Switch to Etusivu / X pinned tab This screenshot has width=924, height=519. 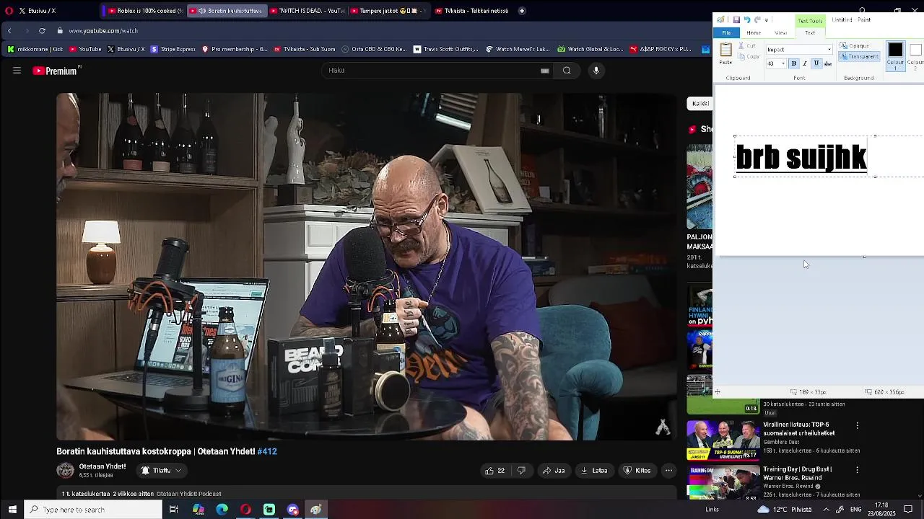point(37,11)
